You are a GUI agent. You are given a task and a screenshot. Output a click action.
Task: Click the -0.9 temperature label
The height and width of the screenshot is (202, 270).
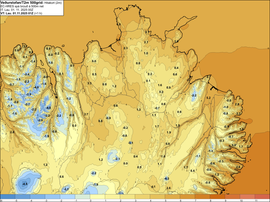(x=108, y=118)
